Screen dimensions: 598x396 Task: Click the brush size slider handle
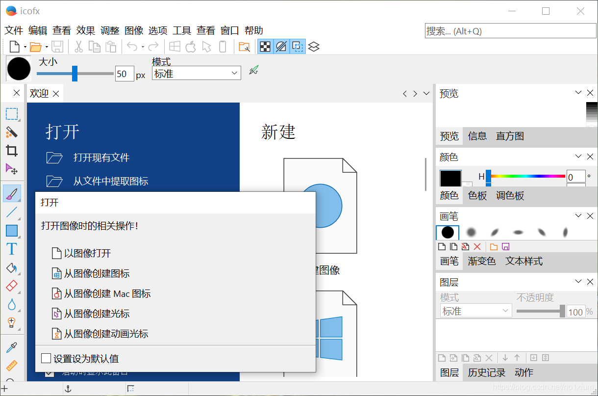[x=75, y=74]
